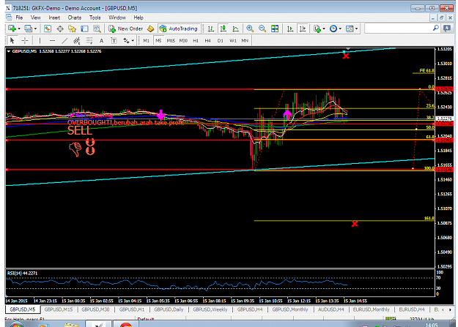Select the text A tool
This screenshot has height=327, width=458.
click(101, 40)
